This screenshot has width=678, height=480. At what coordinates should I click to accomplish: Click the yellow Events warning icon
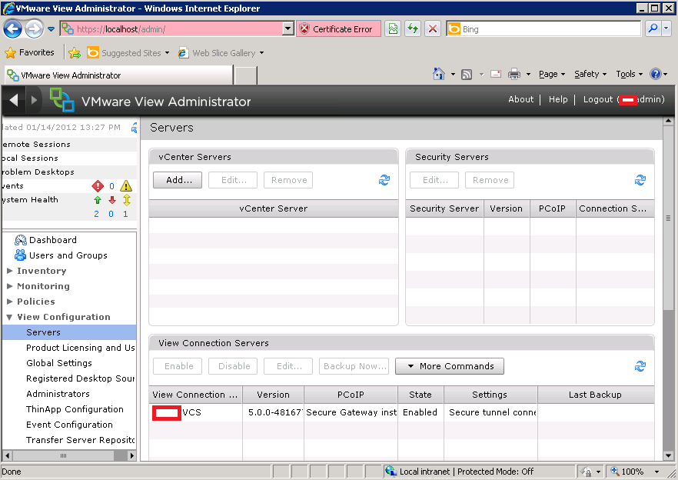pos(126,186)
